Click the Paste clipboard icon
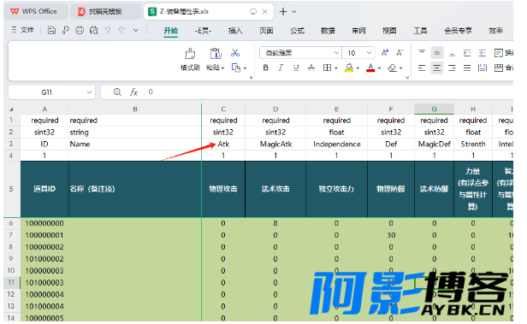 tap(215, 54)
